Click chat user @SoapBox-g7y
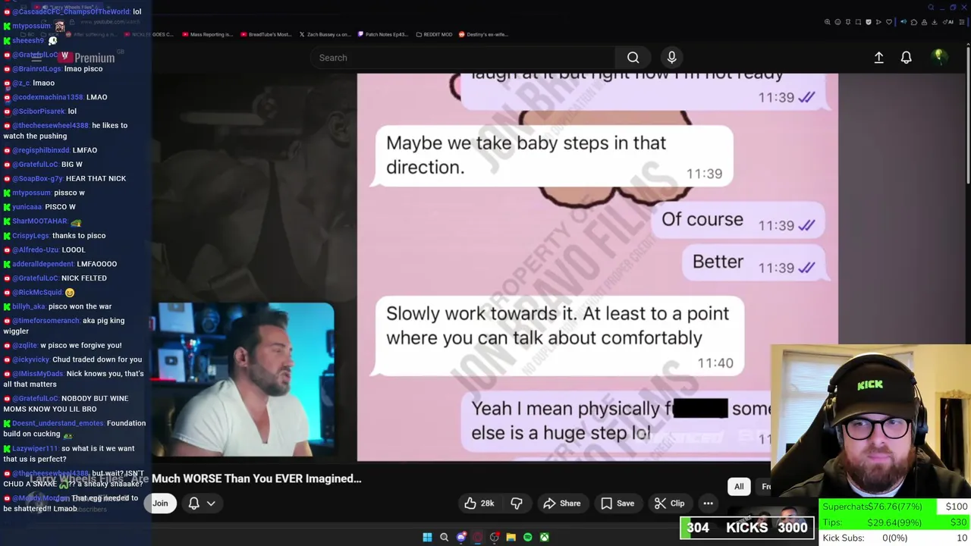 click(38, 179)
